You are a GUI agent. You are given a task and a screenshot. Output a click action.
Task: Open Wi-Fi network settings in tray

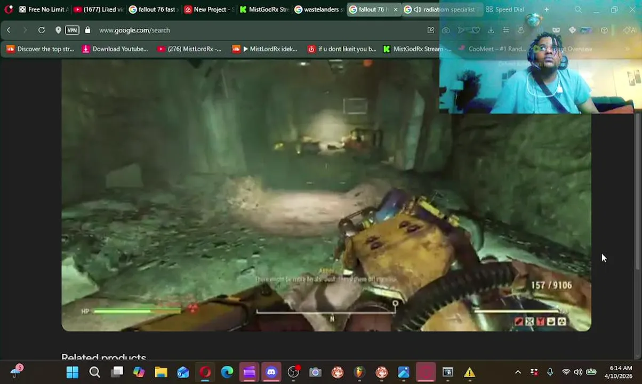(x=566, y=372)
